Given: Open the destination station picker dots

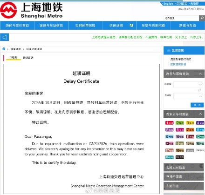Looking at the screenshot, I should 201,96.
